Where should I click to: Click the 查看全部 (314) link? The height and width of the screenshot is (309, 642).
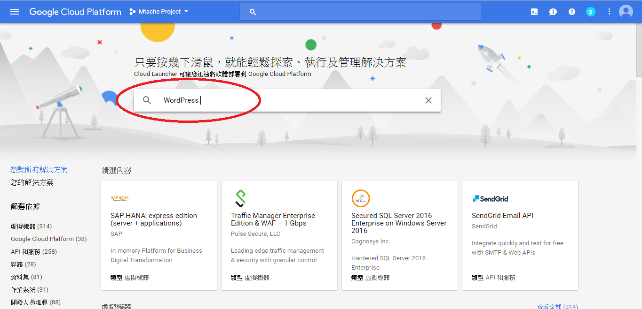[x=557, y=307]
